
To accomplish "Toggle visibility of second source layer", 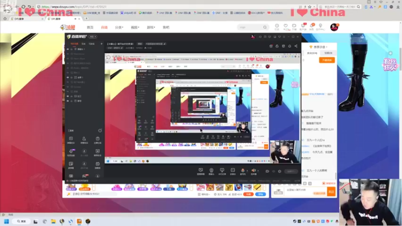I will [x=68, y=54].
